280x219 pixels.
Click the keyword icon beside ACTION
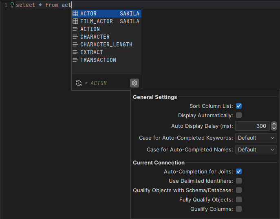75,29
